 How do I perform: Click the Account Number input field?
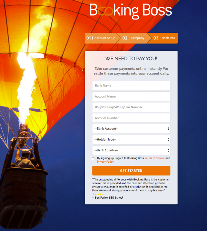click(x=131, y=118)
